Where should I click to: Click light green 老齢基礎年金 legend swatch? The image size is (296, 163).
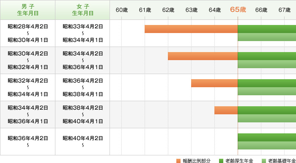coord(264,161)
